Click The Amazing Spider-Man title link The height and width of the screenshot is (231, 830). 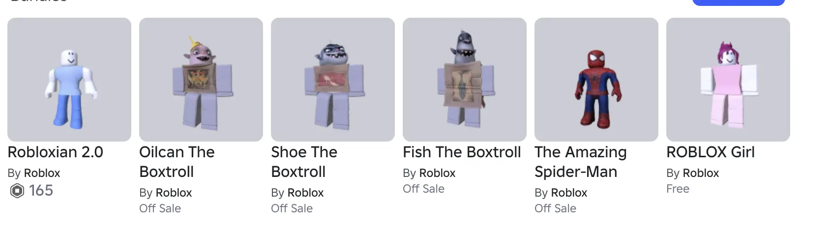click(x=581, y=162)
